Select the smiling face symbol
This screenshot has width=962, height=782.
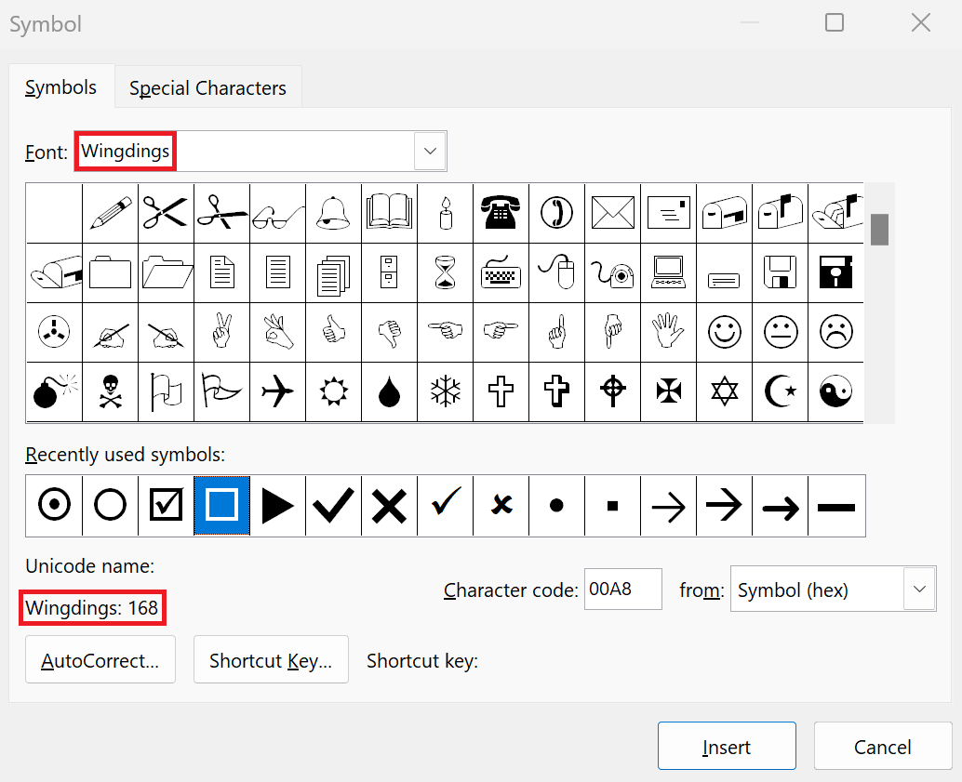coord(724,332)
